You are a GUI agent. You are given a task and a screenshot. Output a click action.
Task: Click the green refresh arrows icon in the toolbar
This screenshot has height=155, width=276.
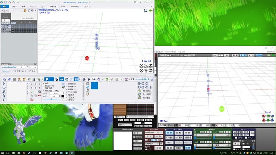(x=107, y=79)
